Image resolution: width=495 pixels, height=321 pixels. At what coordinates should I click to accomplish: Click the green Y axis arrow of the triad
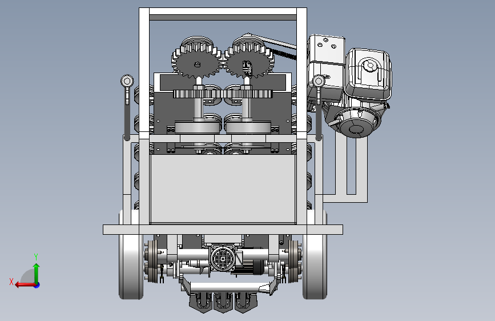click(x=37, y=273)
